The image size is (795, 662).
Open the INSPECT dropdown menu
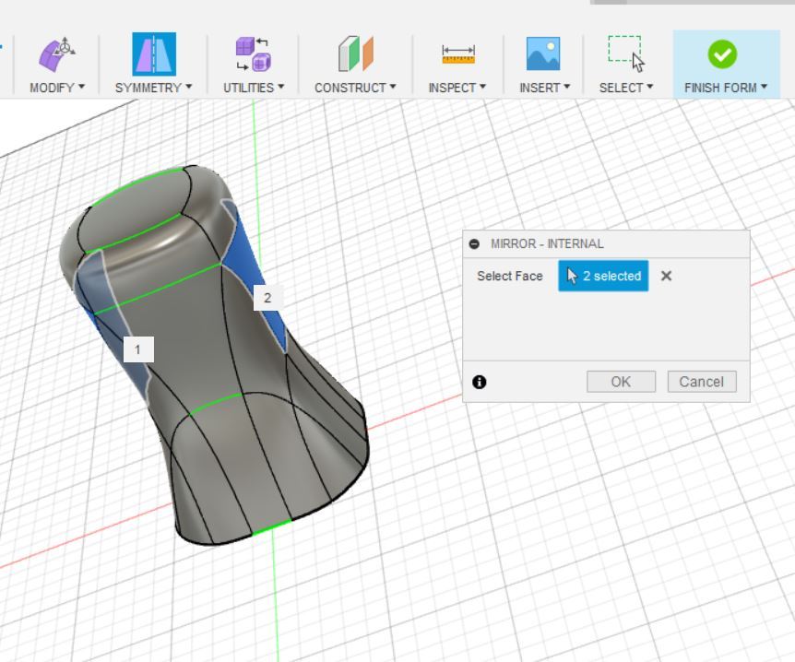[x=457, y=88]
